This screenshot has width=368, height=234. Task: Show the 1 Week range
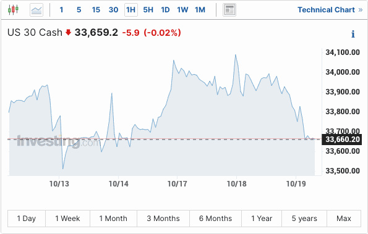[67, 219]
